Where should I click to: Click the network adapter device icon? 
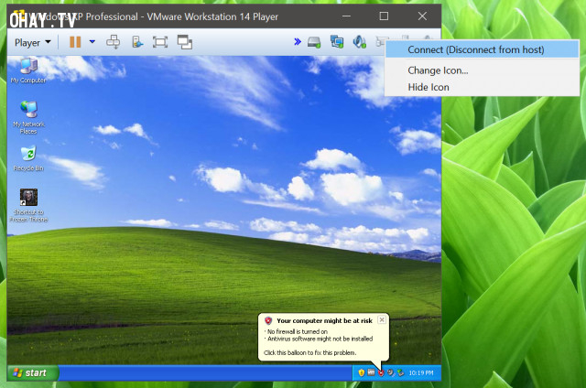(x=337, y=41)
